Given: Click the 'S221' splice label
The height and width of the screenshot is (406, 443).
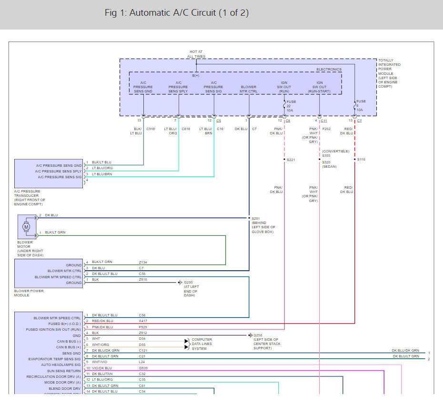Looking at the screenshot, I should [x=291, y=160].
